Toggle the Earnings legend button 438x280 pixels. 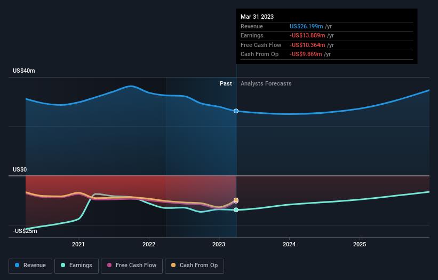click(76, 266)
